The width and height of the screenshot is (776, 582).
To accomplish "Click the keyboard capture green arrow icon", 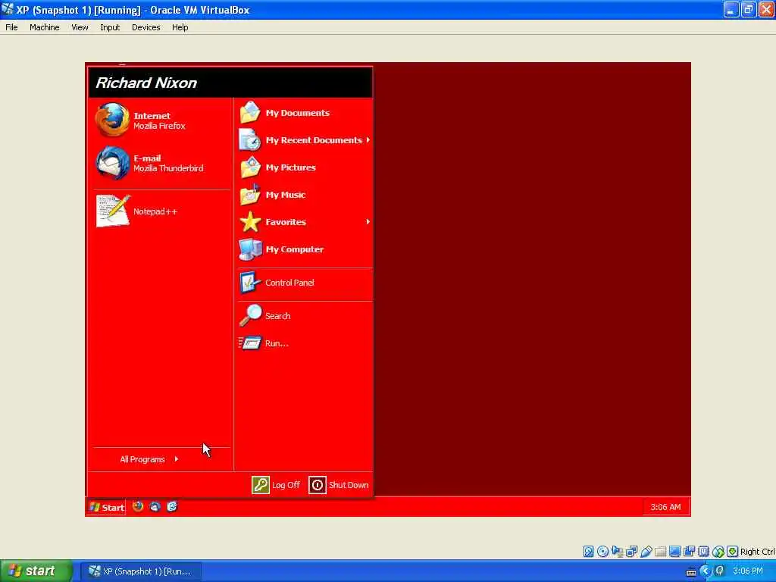I will pos(733,552).
